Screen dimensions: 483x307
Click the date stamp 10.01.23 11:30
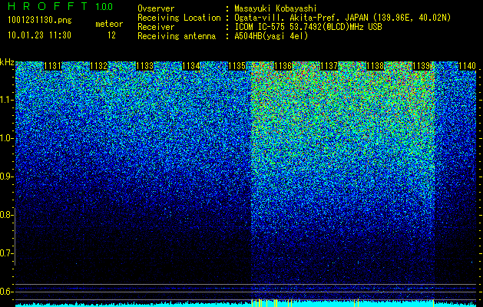pyautogui.click(x=39, y=35)
